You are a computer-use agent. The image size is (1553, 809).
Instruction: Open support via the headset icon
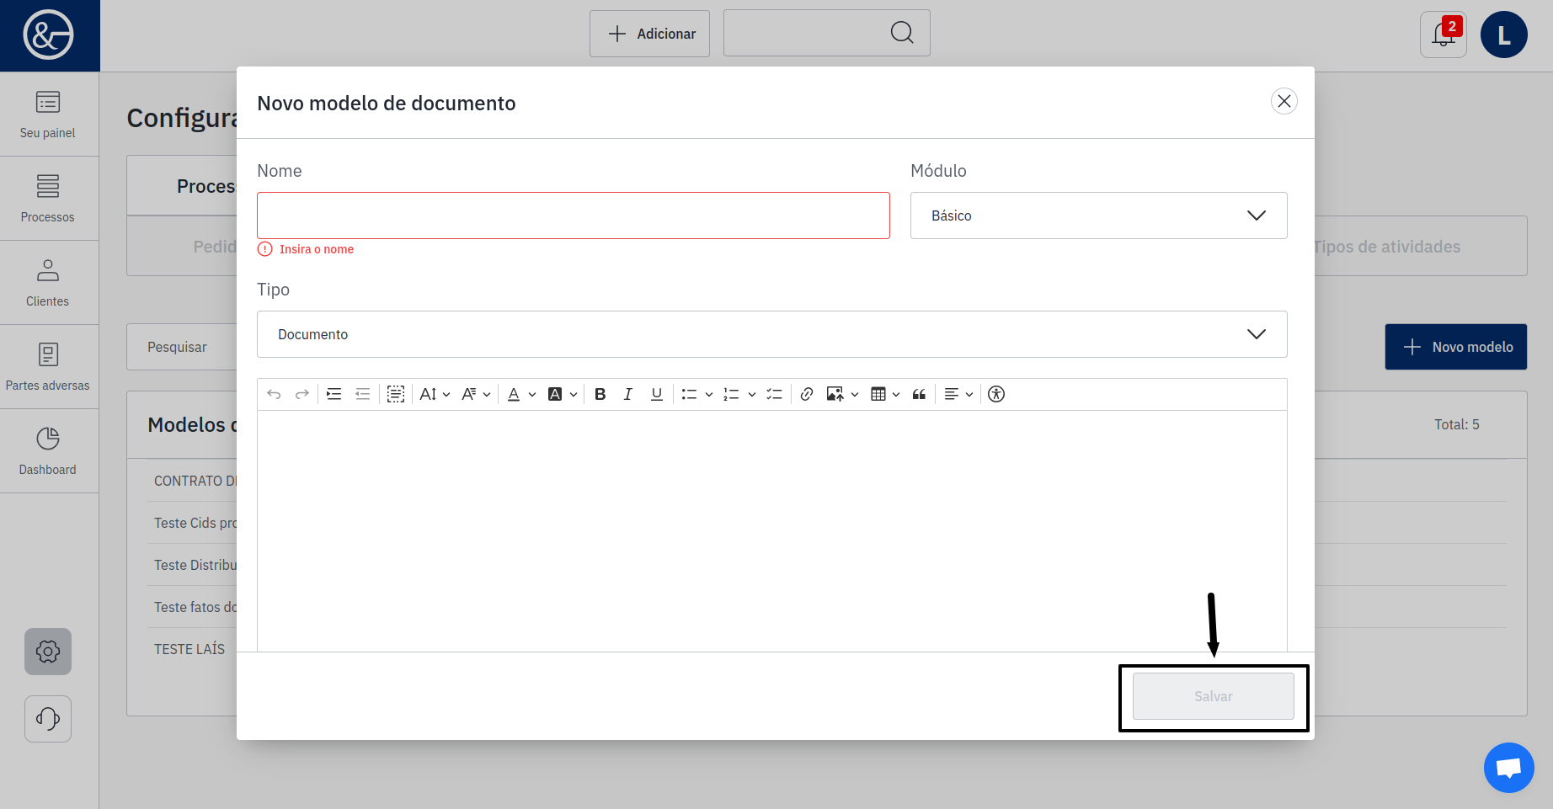click(x=48, y=719)
